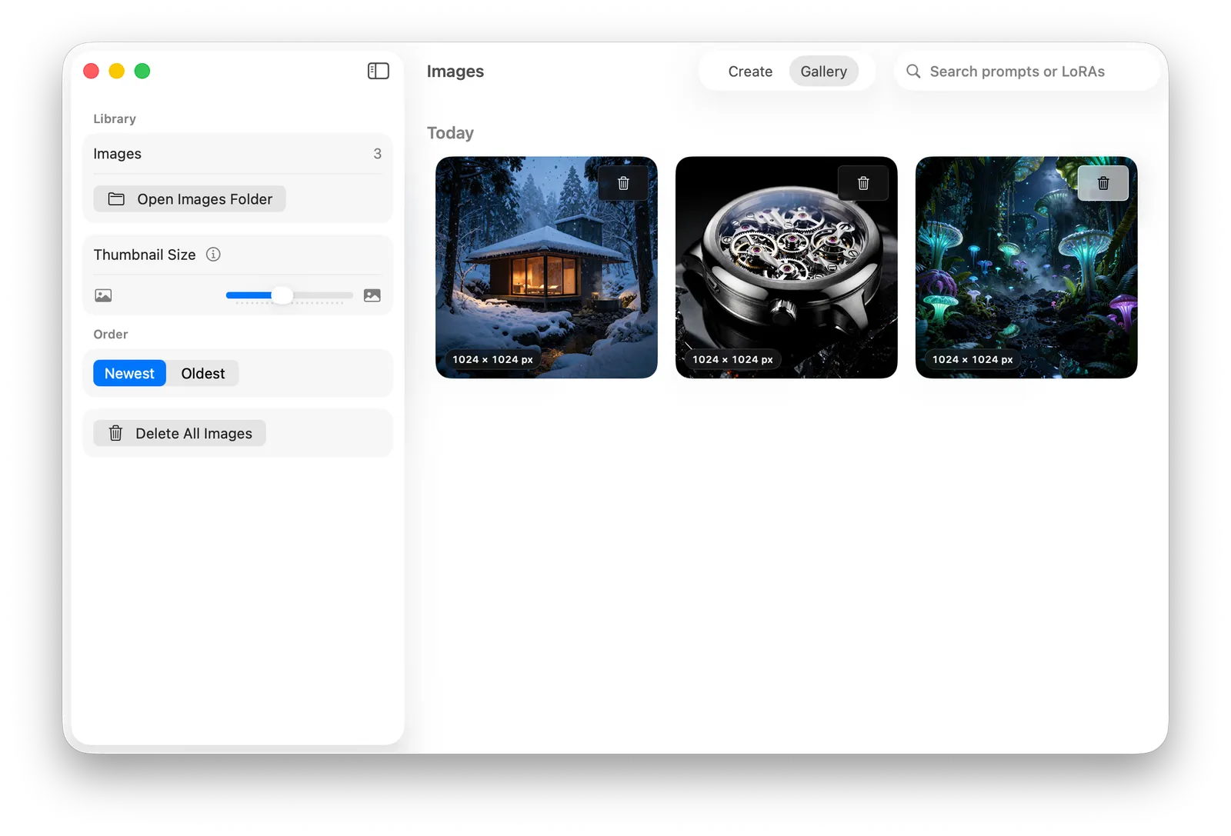Click the Today section heading
This screenshot has width=1231, height=836.
click(450, 133)
